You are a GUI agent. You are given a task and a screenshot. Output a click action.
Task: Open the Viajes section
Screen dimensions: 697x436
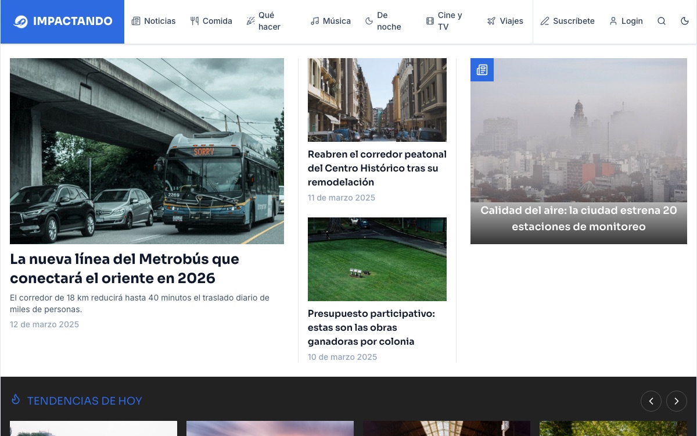[x=505, y=21]
